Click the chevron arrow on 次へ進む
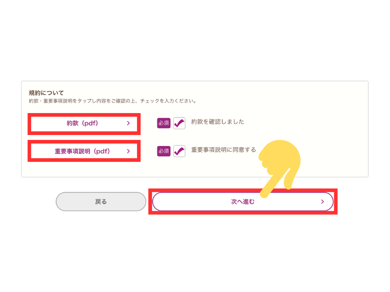 pyautogui.click(x=323, y=202)
